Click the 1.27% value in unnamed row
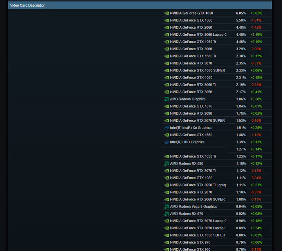Image resolution: width=282 pixels, height=251 pixels. pos(241,149)
